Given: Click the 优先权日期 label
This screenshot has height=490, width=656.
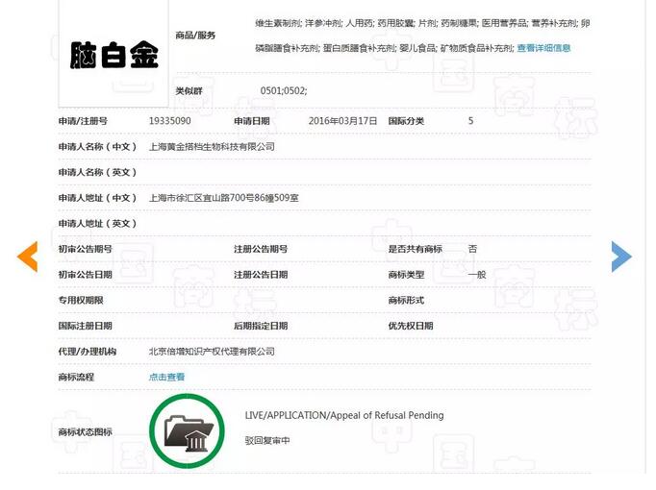Looking at the screenshot, I should [411, 326].
